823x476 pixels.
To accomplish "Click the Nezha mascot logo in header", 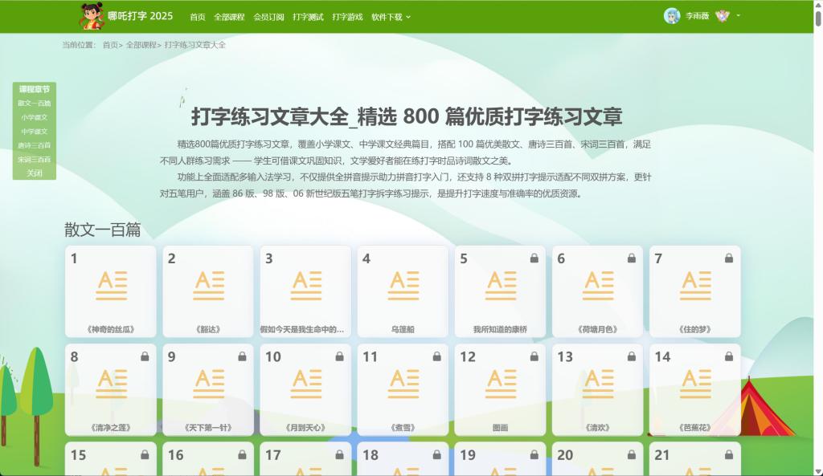I will coord(92,15).
